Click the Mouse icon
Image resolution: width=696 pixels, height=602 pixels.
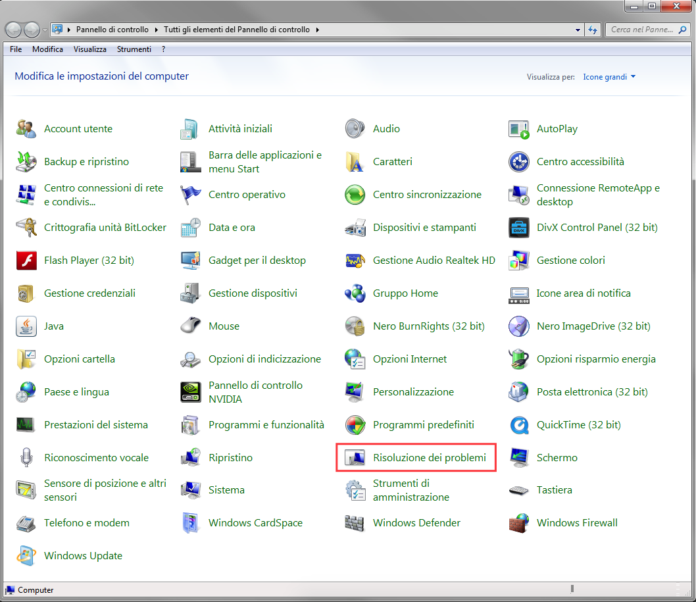click(190, 326)
